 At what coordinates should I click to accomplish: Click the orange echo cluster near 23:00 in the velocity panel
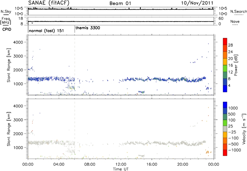[208, 152]
